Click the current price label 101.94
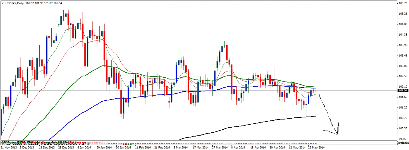 pos(403,90)
